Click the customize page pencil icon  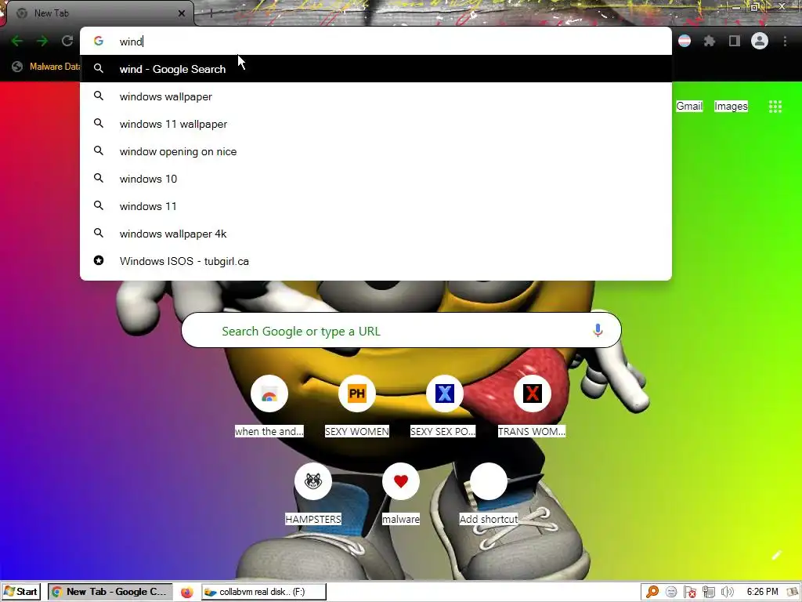tap(776, 556)
